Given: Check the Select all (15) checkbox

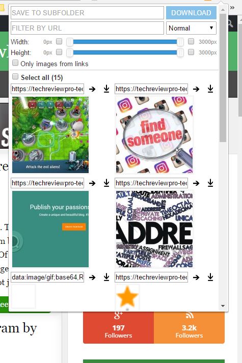Looking at the screenshot, I should (x=15, y=76).
